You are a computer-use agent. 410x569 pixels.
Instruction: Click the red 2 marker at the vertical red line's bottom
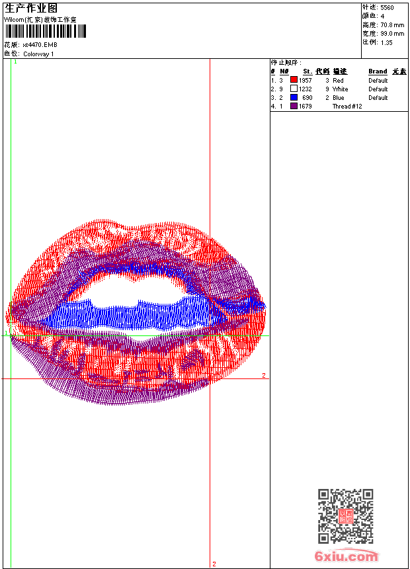pyautogui.click(x=214, y=564)
